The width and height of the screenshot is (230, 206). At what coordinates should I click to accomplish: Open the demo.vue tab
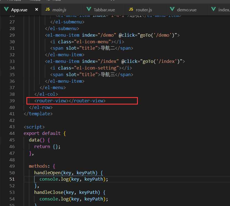(x=187, y=10)
